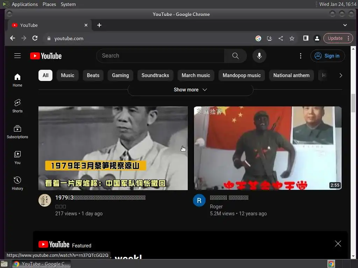Open the Chrome profile icon

[317, 38]
